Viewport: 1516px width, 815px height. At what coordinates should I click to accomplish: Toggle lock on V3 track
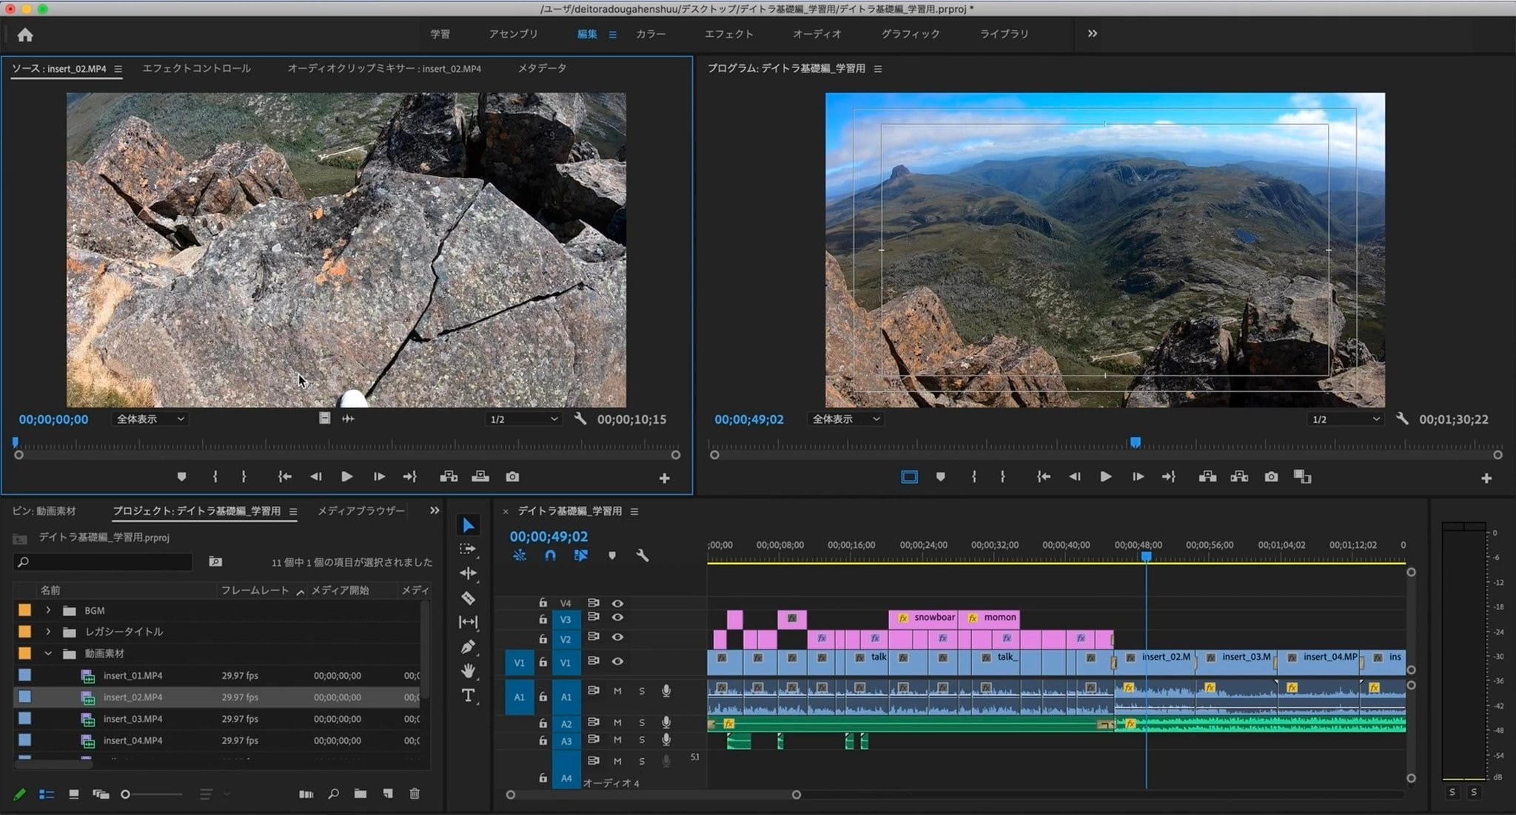point(543,619)
